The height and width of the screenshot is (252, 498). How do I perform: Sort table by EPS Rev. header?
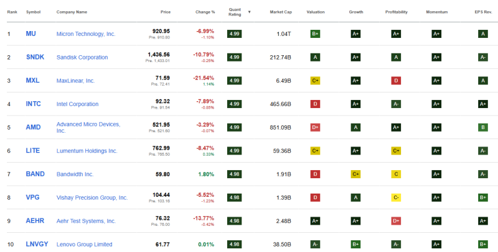(x=483, y=12)
